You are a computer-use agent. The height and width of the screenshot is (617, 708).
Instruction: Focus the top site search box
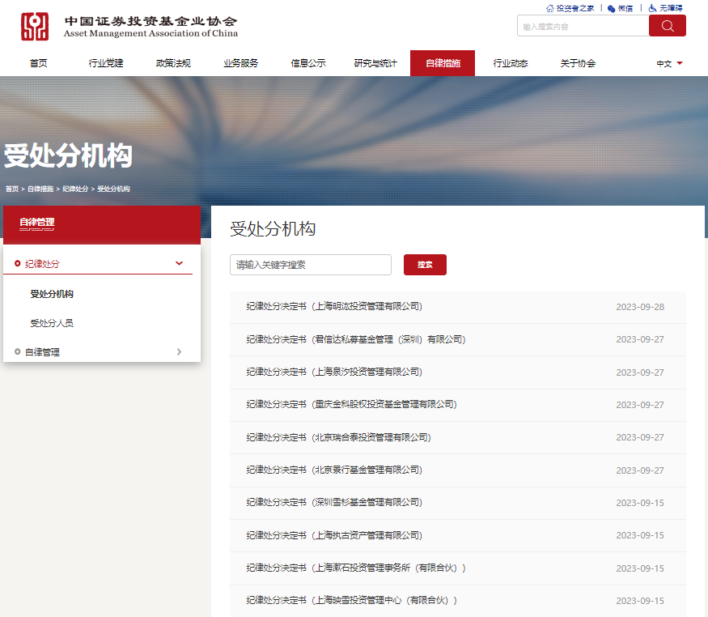tap(583, 26)
